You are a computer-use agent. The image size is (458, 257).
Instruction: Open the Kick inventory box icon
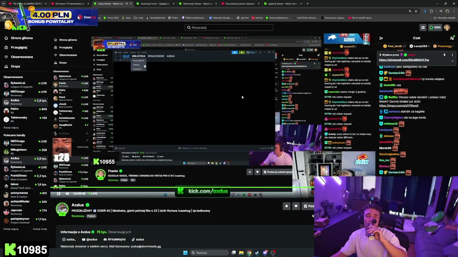423,27
